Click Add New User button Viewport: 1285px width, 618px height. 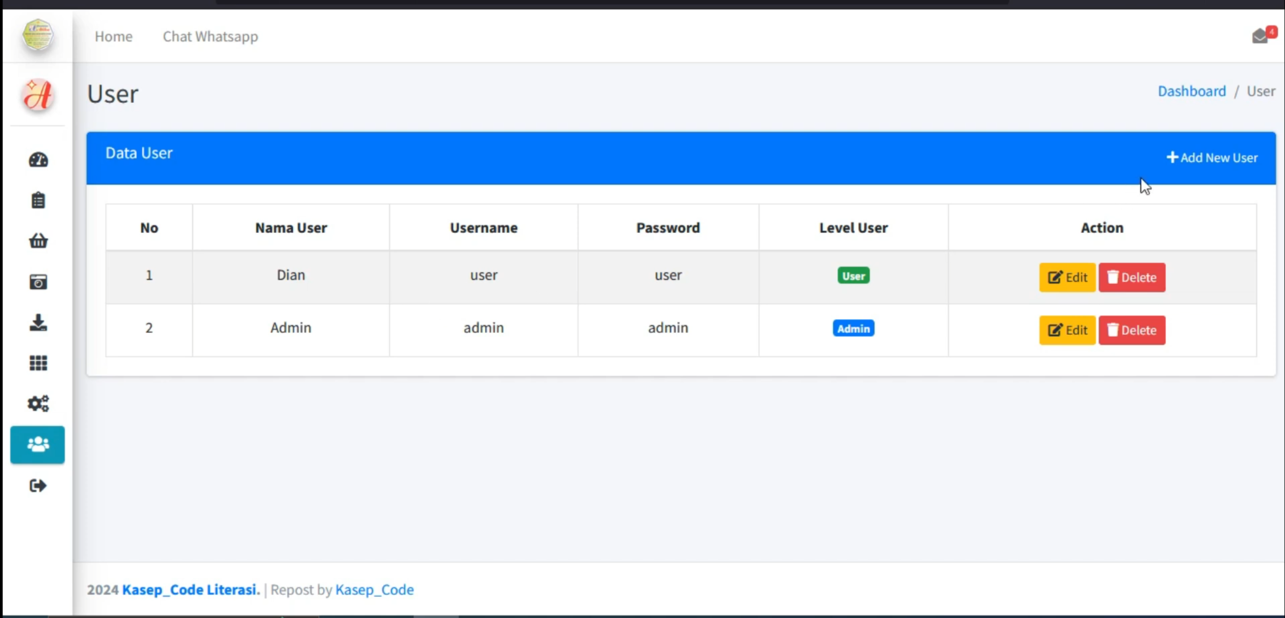tap(1212, 158)
